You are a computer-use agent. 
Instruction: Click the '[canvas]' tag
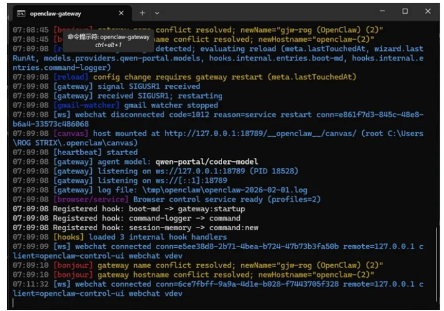(x=71, y=134)
